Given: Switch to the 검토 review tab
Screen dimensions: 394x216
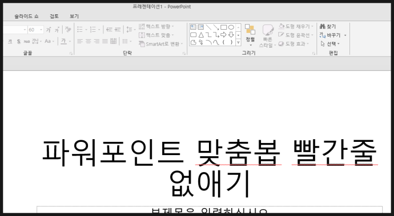Looking at the screenshot, I should [54, 16].
